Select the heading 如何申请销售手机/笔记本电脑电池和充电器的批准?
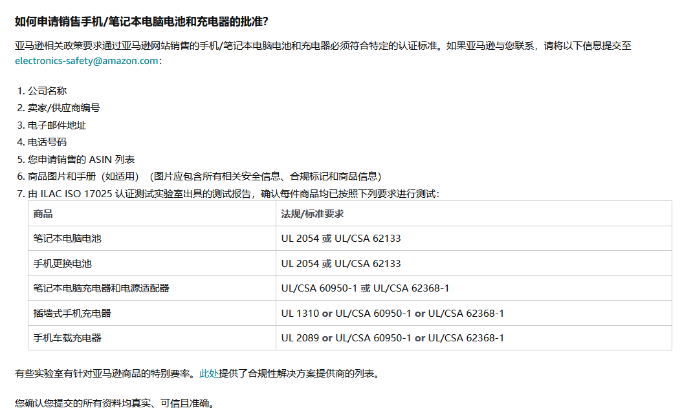 coord(142,22)
